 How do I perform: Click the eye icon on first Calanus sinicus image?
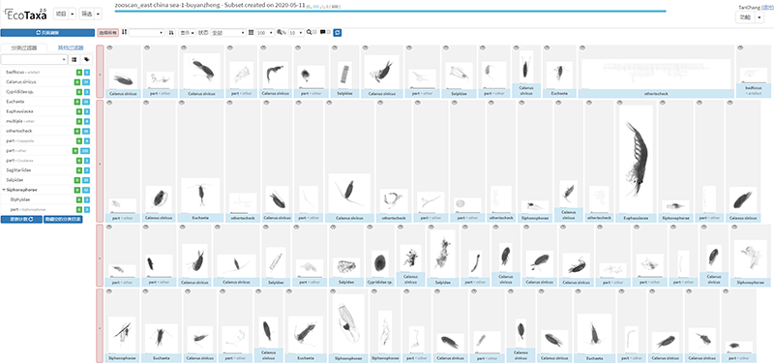pyautogui.click(x=110, y=47)
